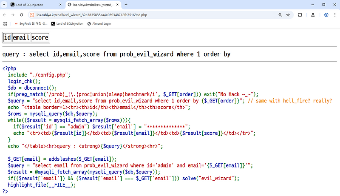Open the Almond Login bookmark
This screenshot has width=340, height=196.
coord(99,24)
